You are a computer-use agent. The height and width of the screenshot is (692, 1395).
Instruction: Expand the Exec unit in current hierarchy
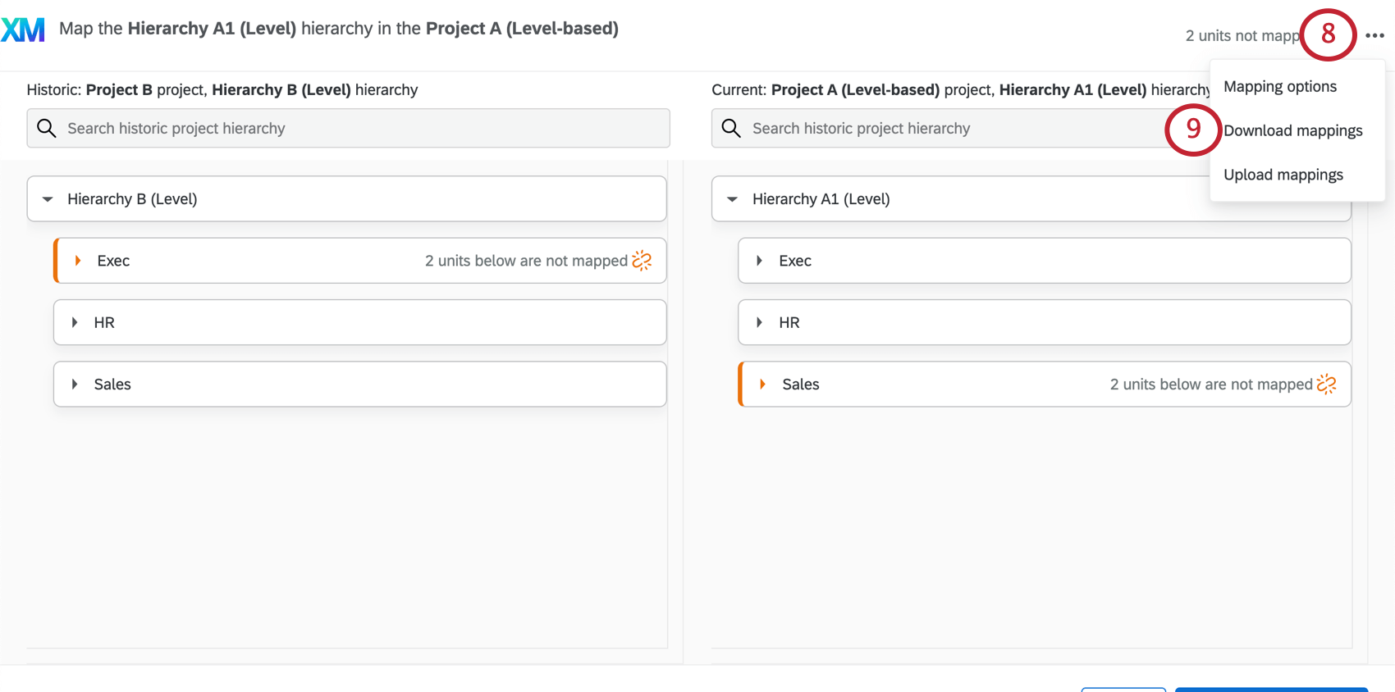pyautogui.click(x=759, y=260)
